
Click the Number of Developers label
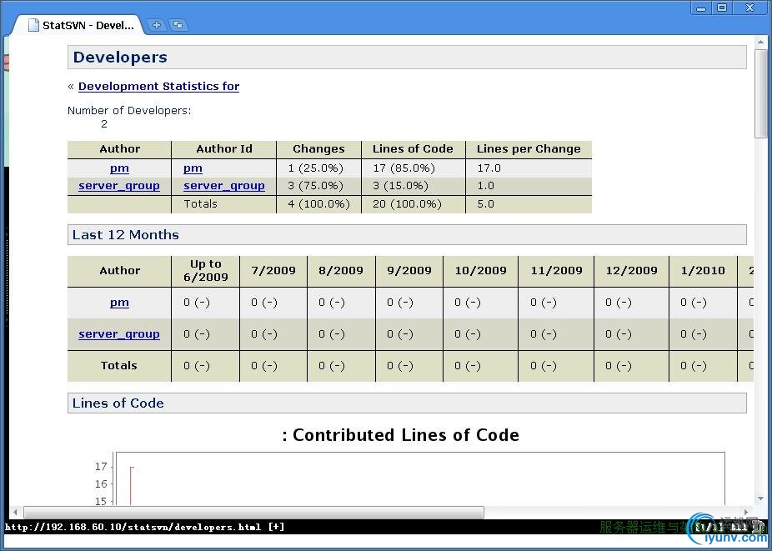pos(129,110)
